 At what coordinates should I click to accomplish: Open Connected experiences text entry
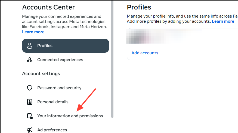point(60,60)
